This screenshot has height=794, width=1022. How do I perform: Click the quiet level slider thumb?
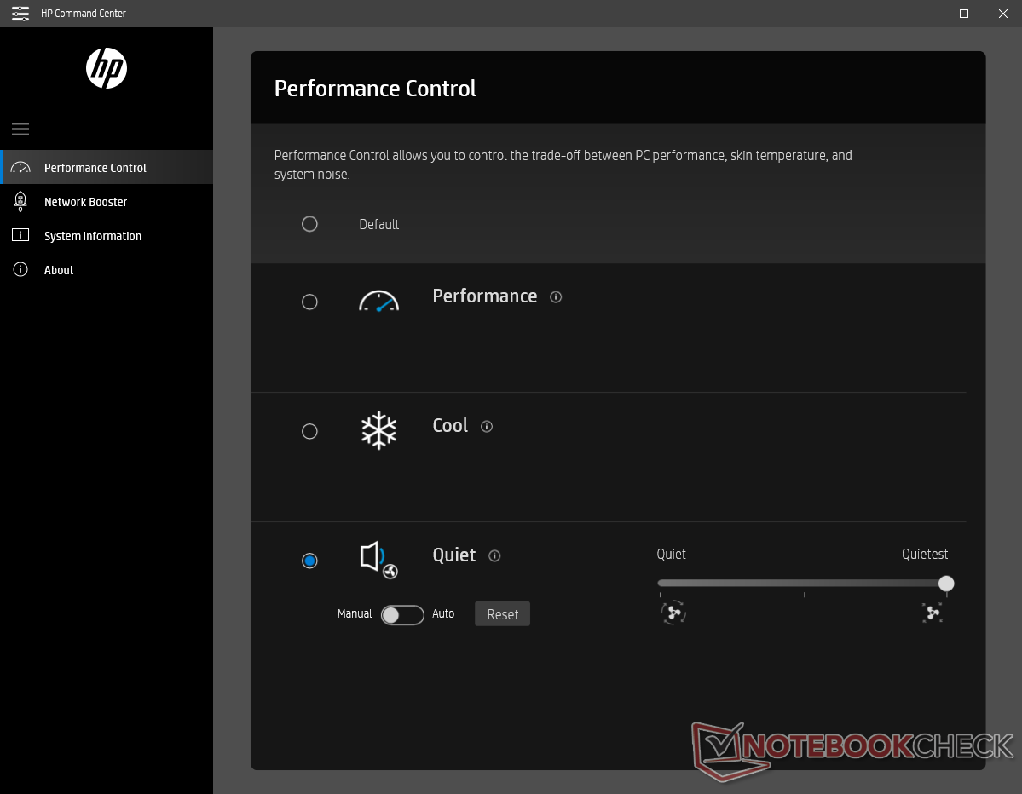point(946,584)
